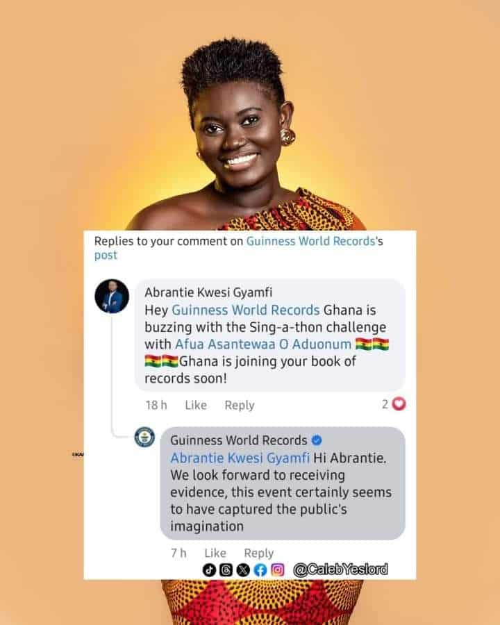500x625 pixels.
Task: Click the Guinness World Records commenter name
Action: click(238, 440)
